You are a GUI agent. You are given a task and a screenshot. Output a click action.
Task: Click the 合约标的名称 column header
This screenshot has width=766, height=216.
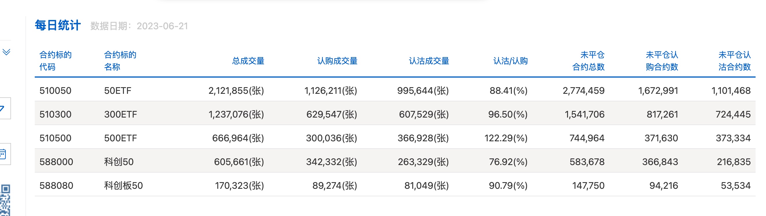pos(120,61)
